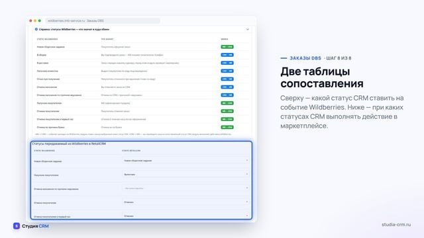Click the slide title Две таблицы сопоставления
424x238 pixels.
coord(322,77)
